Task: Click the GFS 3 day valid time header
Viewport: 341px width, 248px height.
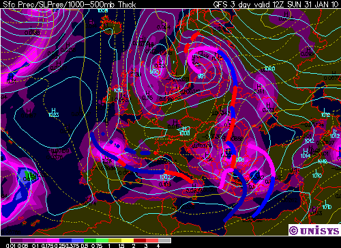Action: [276, 5]
